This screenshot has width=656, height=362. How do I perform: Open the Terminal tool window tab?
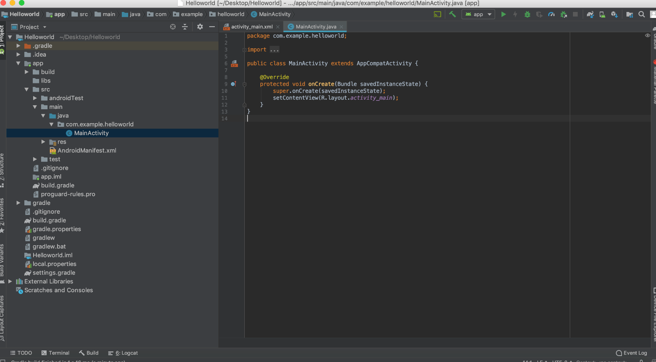click(55, 353)
